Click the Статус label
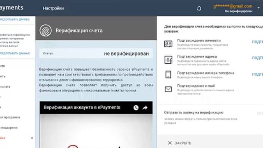Image resolution: width=263 pixels, height=148 pixels. point(48,53)
